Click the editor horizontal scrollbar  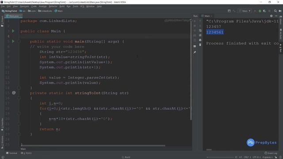point(93,145)
